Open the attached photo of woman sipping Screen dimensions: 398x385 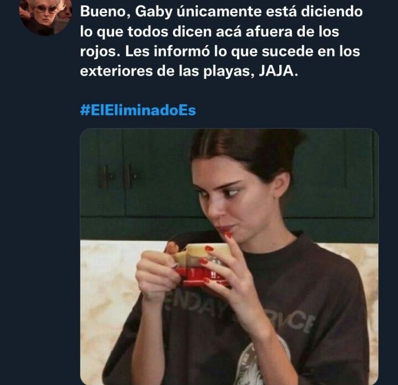point(229,256)
